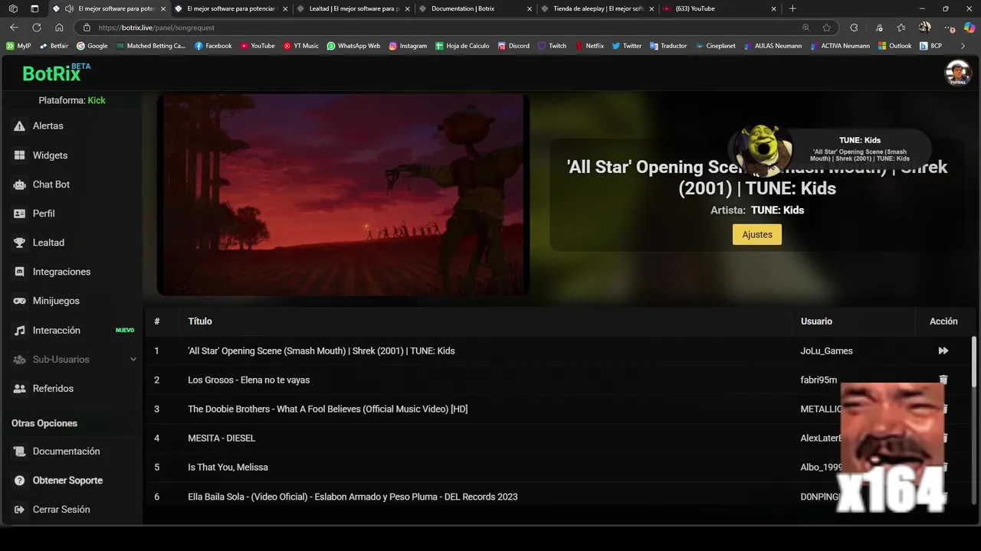Image resolution: width=981 pixels, height=551 pixels.
Task: Open Chat Bot in the sidebar
Action: click(51, 184)
